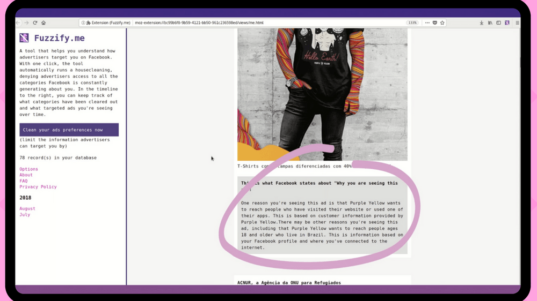Click the browser forward arrow
The image size is (537, 301).
tap(26, 23)
